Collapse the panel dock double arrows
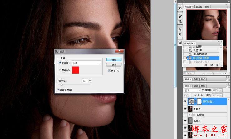231x139 pixels. [229, 2]
